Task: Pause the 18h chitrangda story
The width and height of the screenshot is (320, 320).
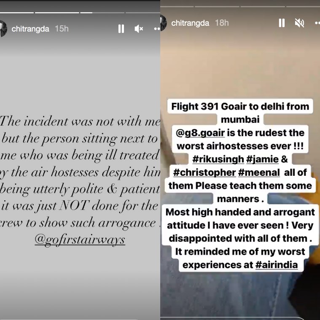Action: click(282, 23)
